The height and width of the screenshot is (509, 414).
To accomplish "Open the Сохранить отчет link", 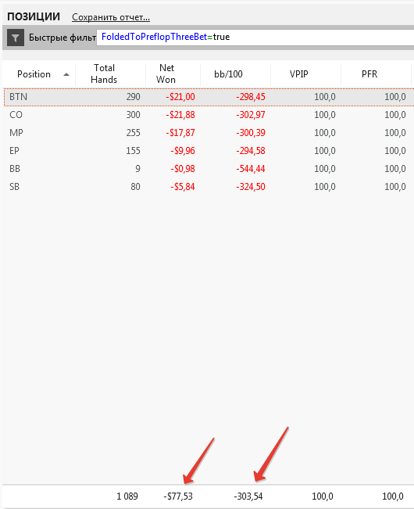I will [111, 17].
